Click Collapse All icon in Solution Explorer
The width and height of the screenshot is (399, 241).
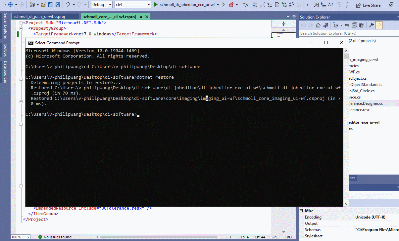click(354, 25)
